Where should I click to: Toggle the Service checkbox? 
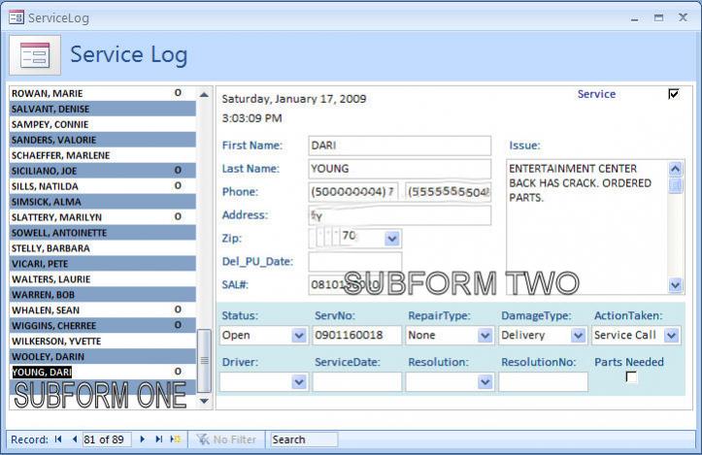coord(673,94)
